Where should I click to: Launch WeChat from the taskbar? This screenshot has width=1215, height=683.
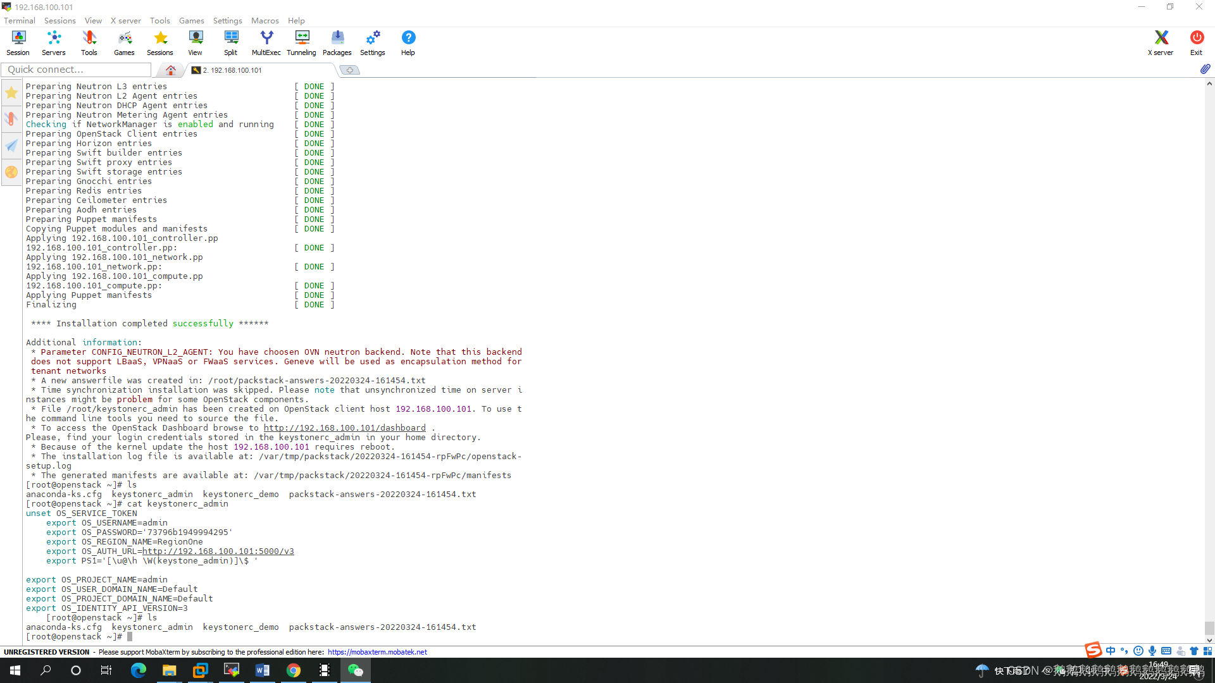pos(356,670)
